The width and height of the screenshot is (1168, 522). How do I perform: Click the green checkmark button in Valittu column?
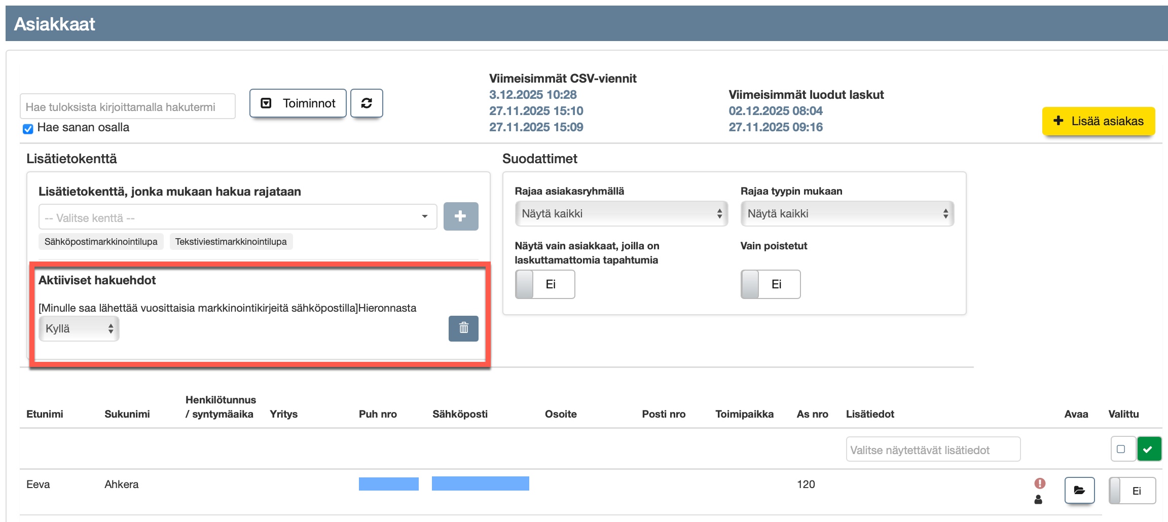click(1149, 449)
